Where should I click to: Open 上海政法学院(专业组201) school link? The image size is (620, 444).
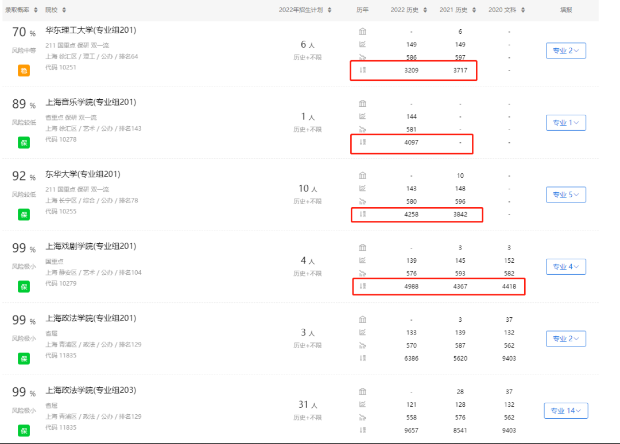coord(91,318)
